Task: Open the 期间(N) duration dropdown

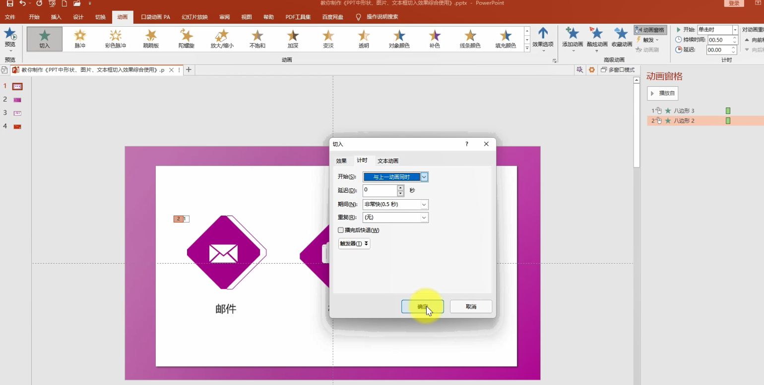Action: point(424,204)
